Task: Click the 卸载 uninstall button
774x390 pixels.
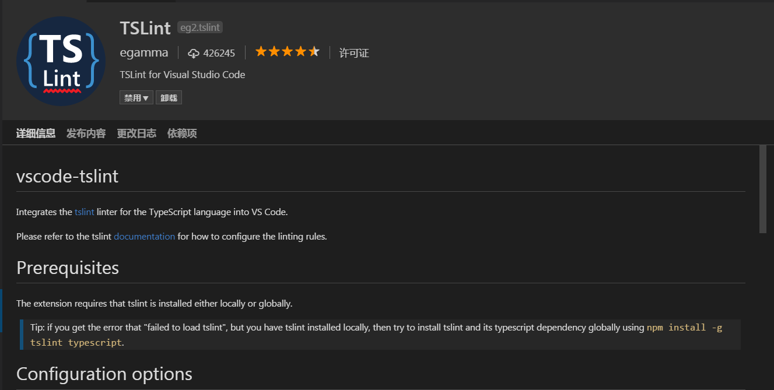Action: 169,98
